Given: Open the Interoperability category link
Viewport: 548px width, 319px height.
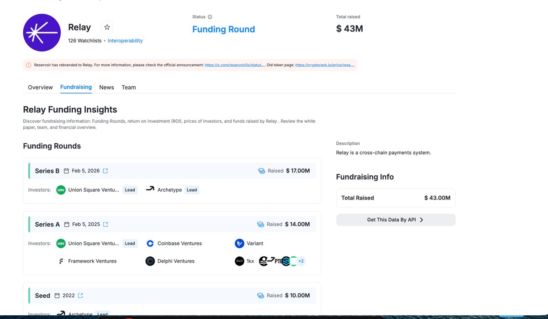Looking at the screenshot, I should [125, 41].
